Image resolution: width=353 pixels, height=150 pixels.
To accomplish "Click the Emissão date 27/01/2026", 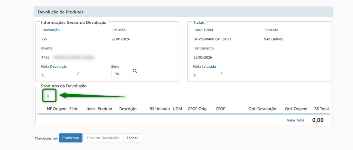I will click(121, 39).
